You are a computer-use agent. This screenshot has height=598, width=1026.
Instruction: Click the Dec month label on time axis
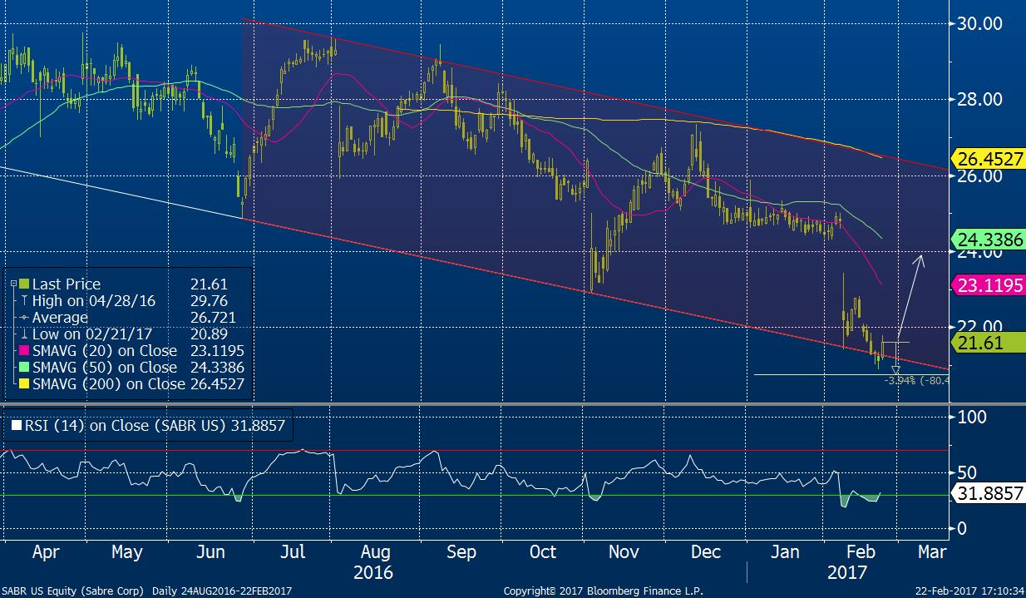pyautogui.click(x=707, y=552)
